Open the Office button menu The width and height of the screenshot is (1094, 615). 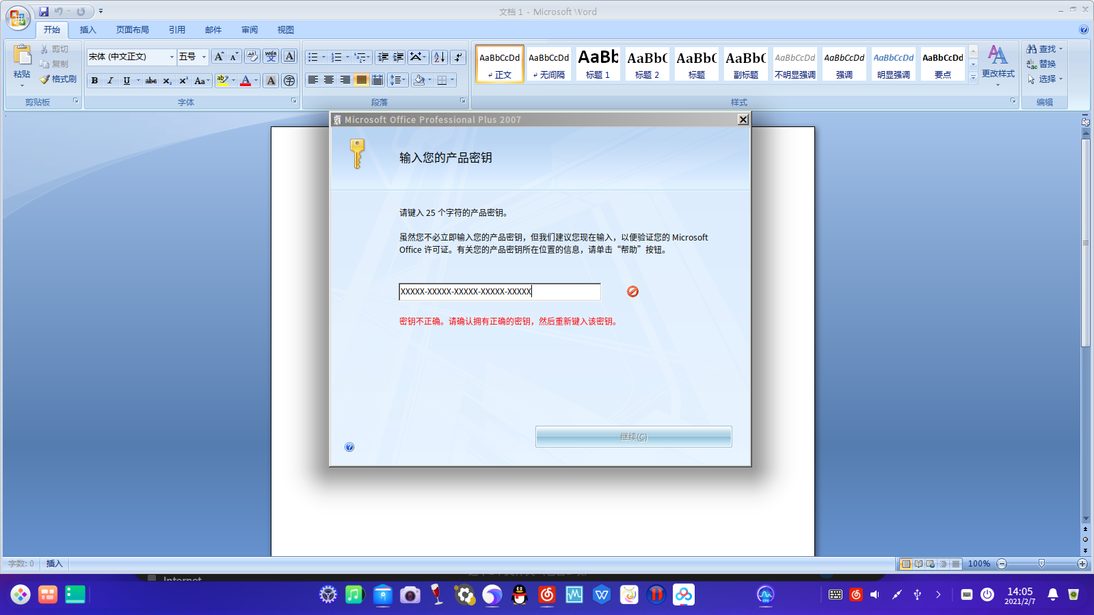pos(18,18)
